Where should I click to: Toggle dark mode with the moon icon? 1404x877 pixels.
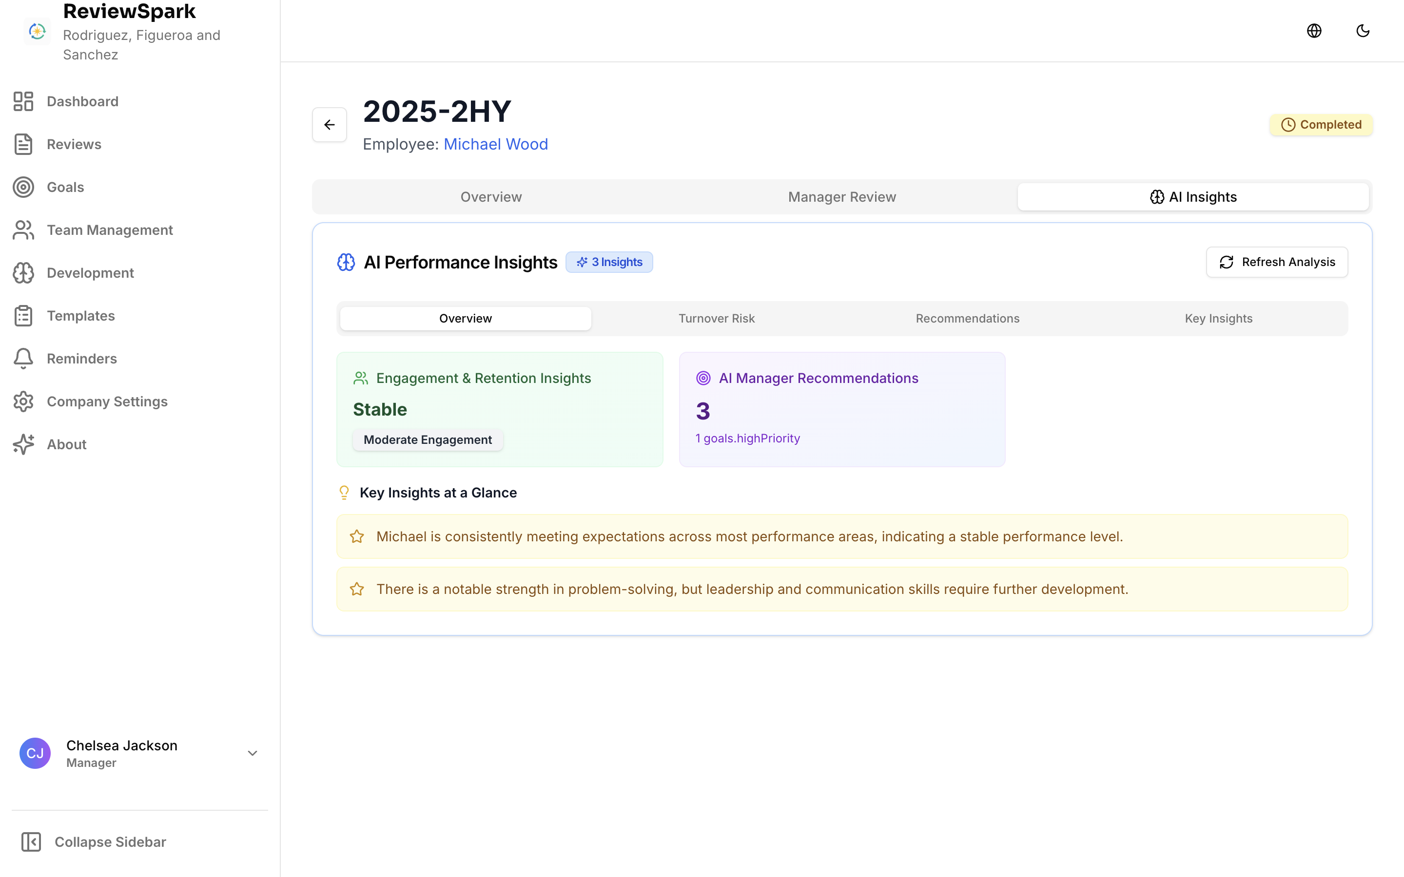point(1362,30)
